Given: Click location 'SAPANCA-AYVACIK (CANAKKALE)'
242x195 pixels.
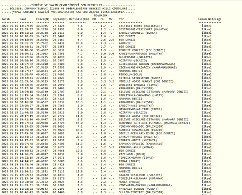Looking at the screenshot, I should click(x=141, y=144).
